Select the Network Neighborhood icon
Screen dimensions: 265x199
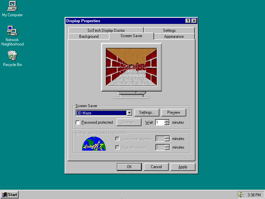click(x=12, y=32)
